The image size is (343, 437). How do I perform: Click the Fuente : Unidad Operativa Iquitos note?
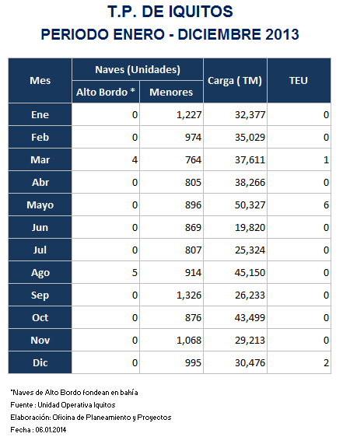pyautogui.click(x=63, y=405)
